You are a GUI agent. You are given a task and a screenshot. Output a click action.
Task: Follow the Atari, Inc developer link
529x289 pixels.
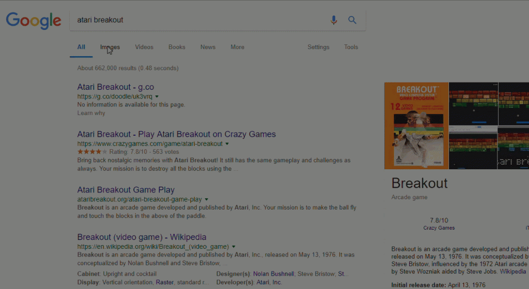pos(269,282)
